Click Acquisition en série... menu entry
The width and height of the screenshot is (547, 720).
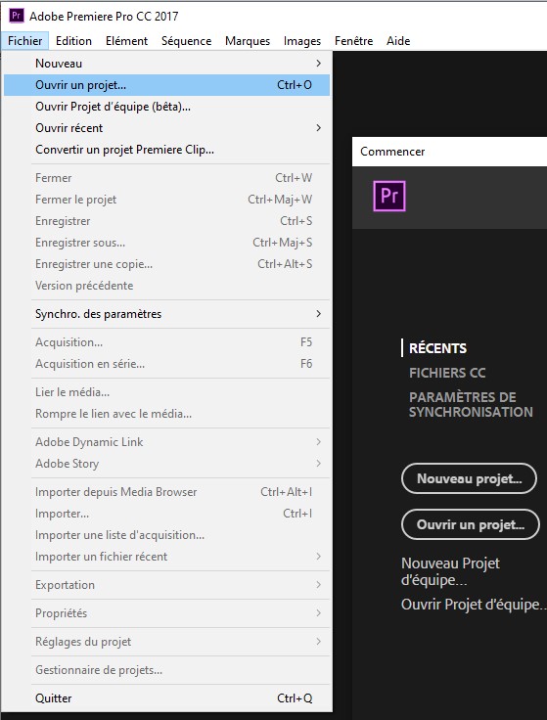pyautogui.click(x=166, y=364)
